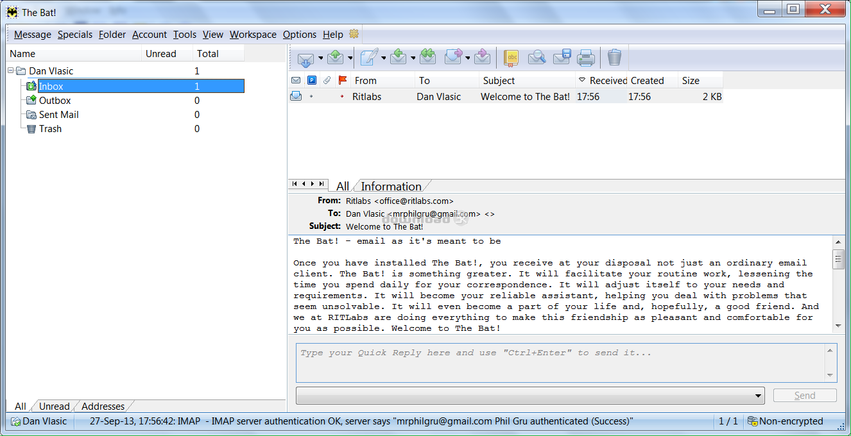Open the Folder menu
Image resolution: width=851 pixels, height=436 pixels.
pos(112,35)
